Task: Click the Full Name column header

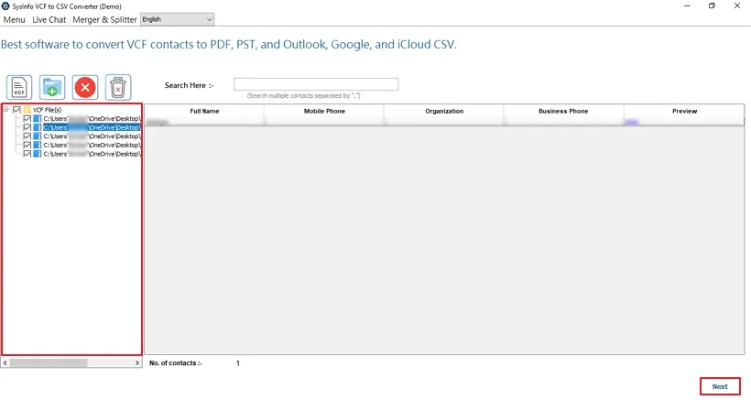Action: tap(204, 112)
